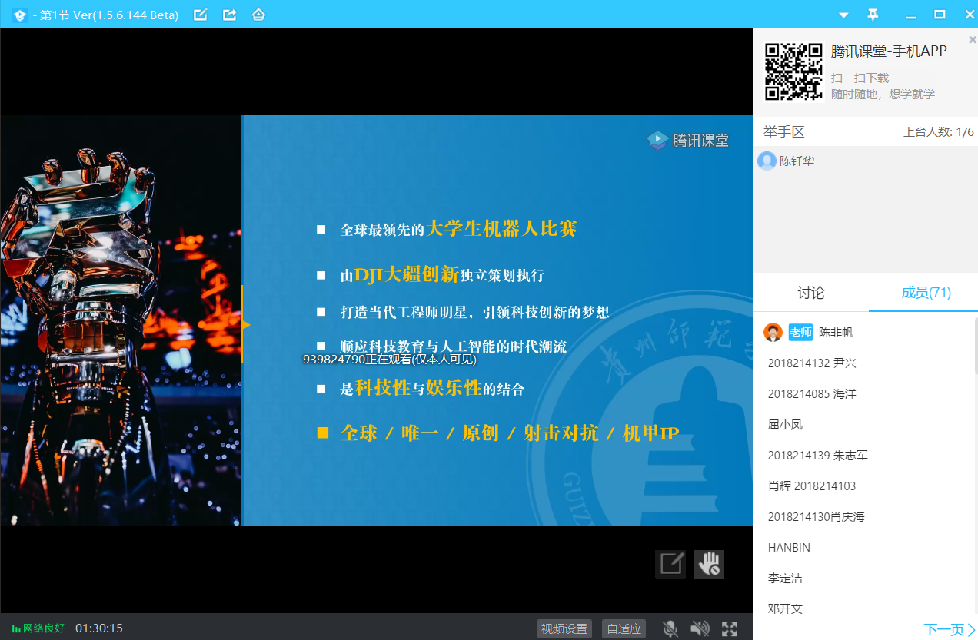Pin the window with the pushpin icon
Viewport: 978px width, 640px height.
873,15
